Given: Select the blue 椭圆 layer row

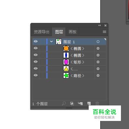Looking at the screenshot, I should coord(69,55).
